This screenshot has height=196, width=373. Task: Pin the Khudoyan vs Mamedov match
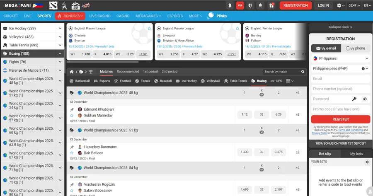(x=72, y=110)
